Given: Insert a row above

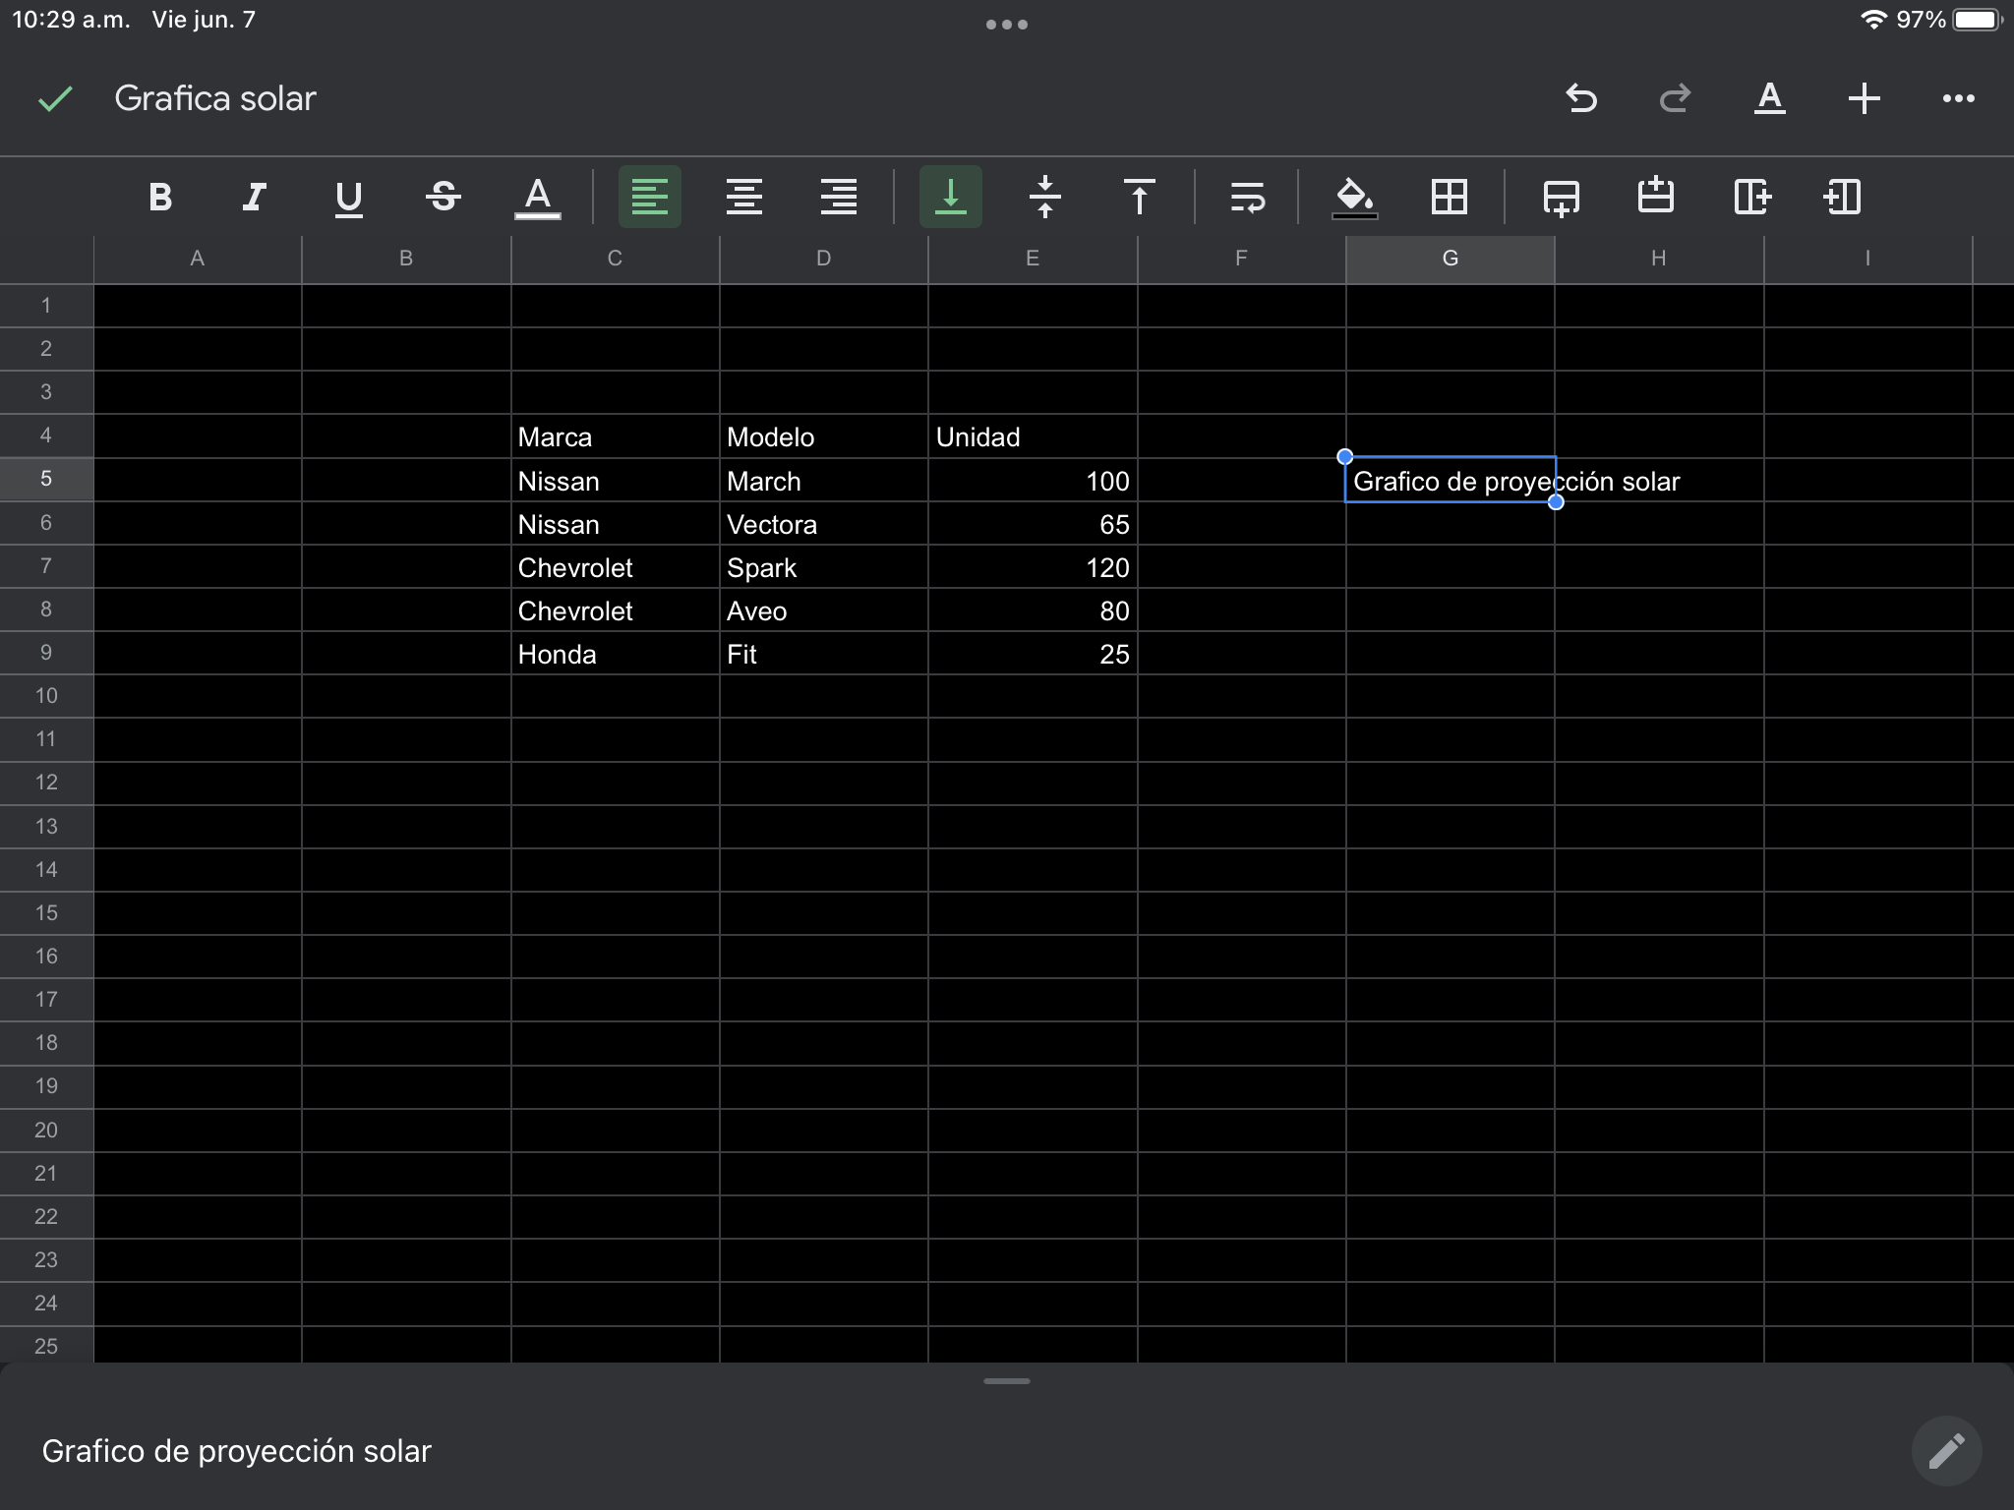Looking at the screenshot, I should (x=1656, y=197).
